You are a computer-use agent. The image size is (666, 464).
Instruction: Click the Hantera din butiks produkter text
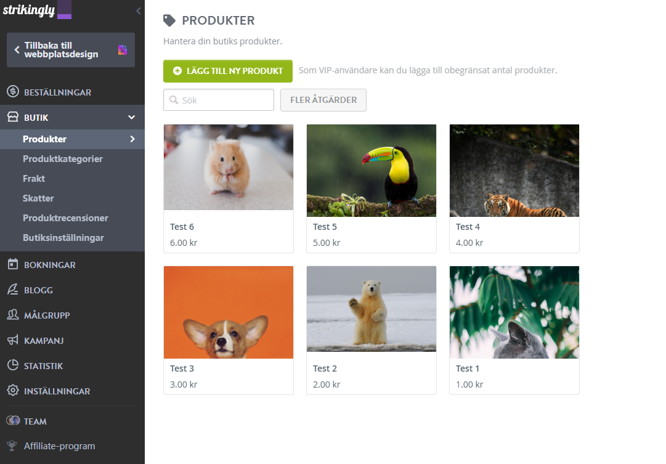coord(222,41)
